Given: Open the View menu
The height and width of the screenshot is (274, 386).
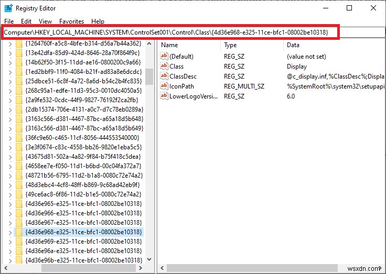Looking at the screenshot, I should point(45,21).
